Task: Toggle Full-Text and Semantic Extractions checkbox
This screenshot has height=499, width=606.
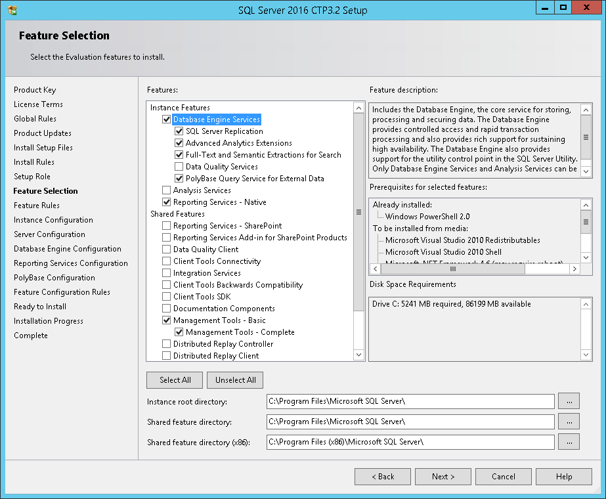Action: [x=179, y=155]
